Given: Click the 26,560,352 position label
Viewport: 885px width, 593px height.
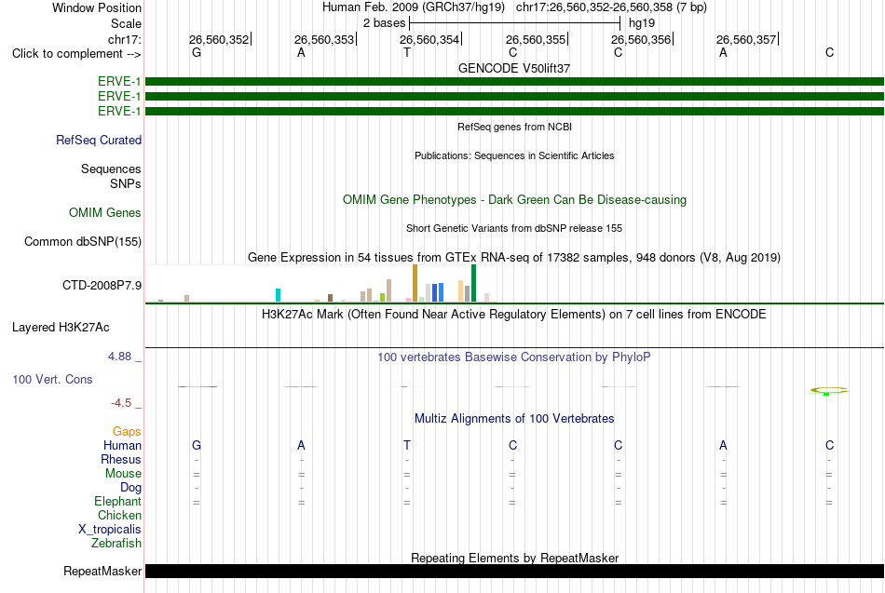Looking at the screenshot, I should 219,39.
